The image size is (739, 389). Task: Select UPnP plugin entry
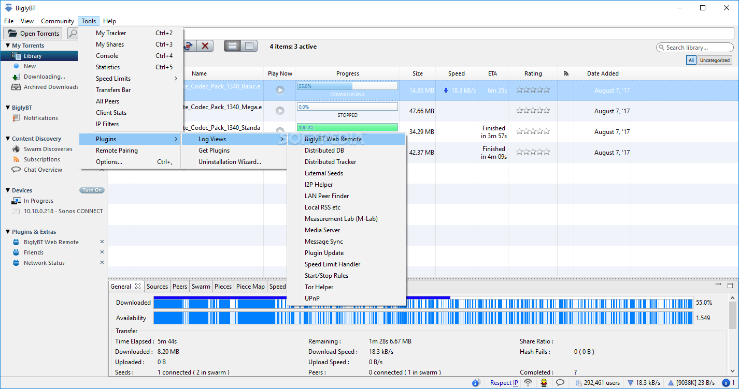pos(346,298)
